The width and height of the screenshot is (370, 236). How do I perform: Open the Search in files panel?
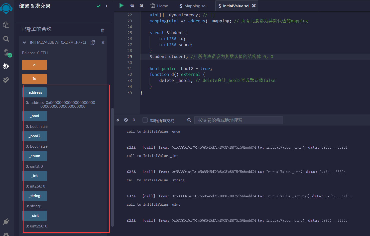(6, 39)
